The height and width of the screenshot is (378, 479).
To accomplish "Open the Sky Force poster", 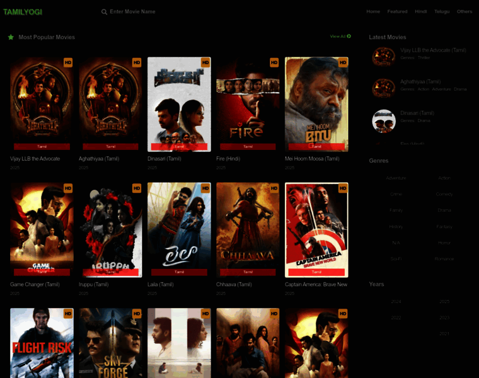I will (x=110, y=343).
